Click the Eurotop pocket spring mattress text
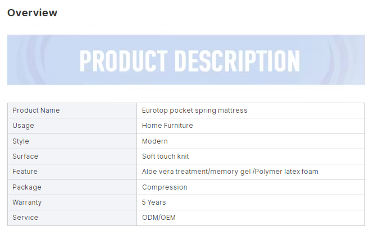 pyautogui.click(x=194, y=110)
